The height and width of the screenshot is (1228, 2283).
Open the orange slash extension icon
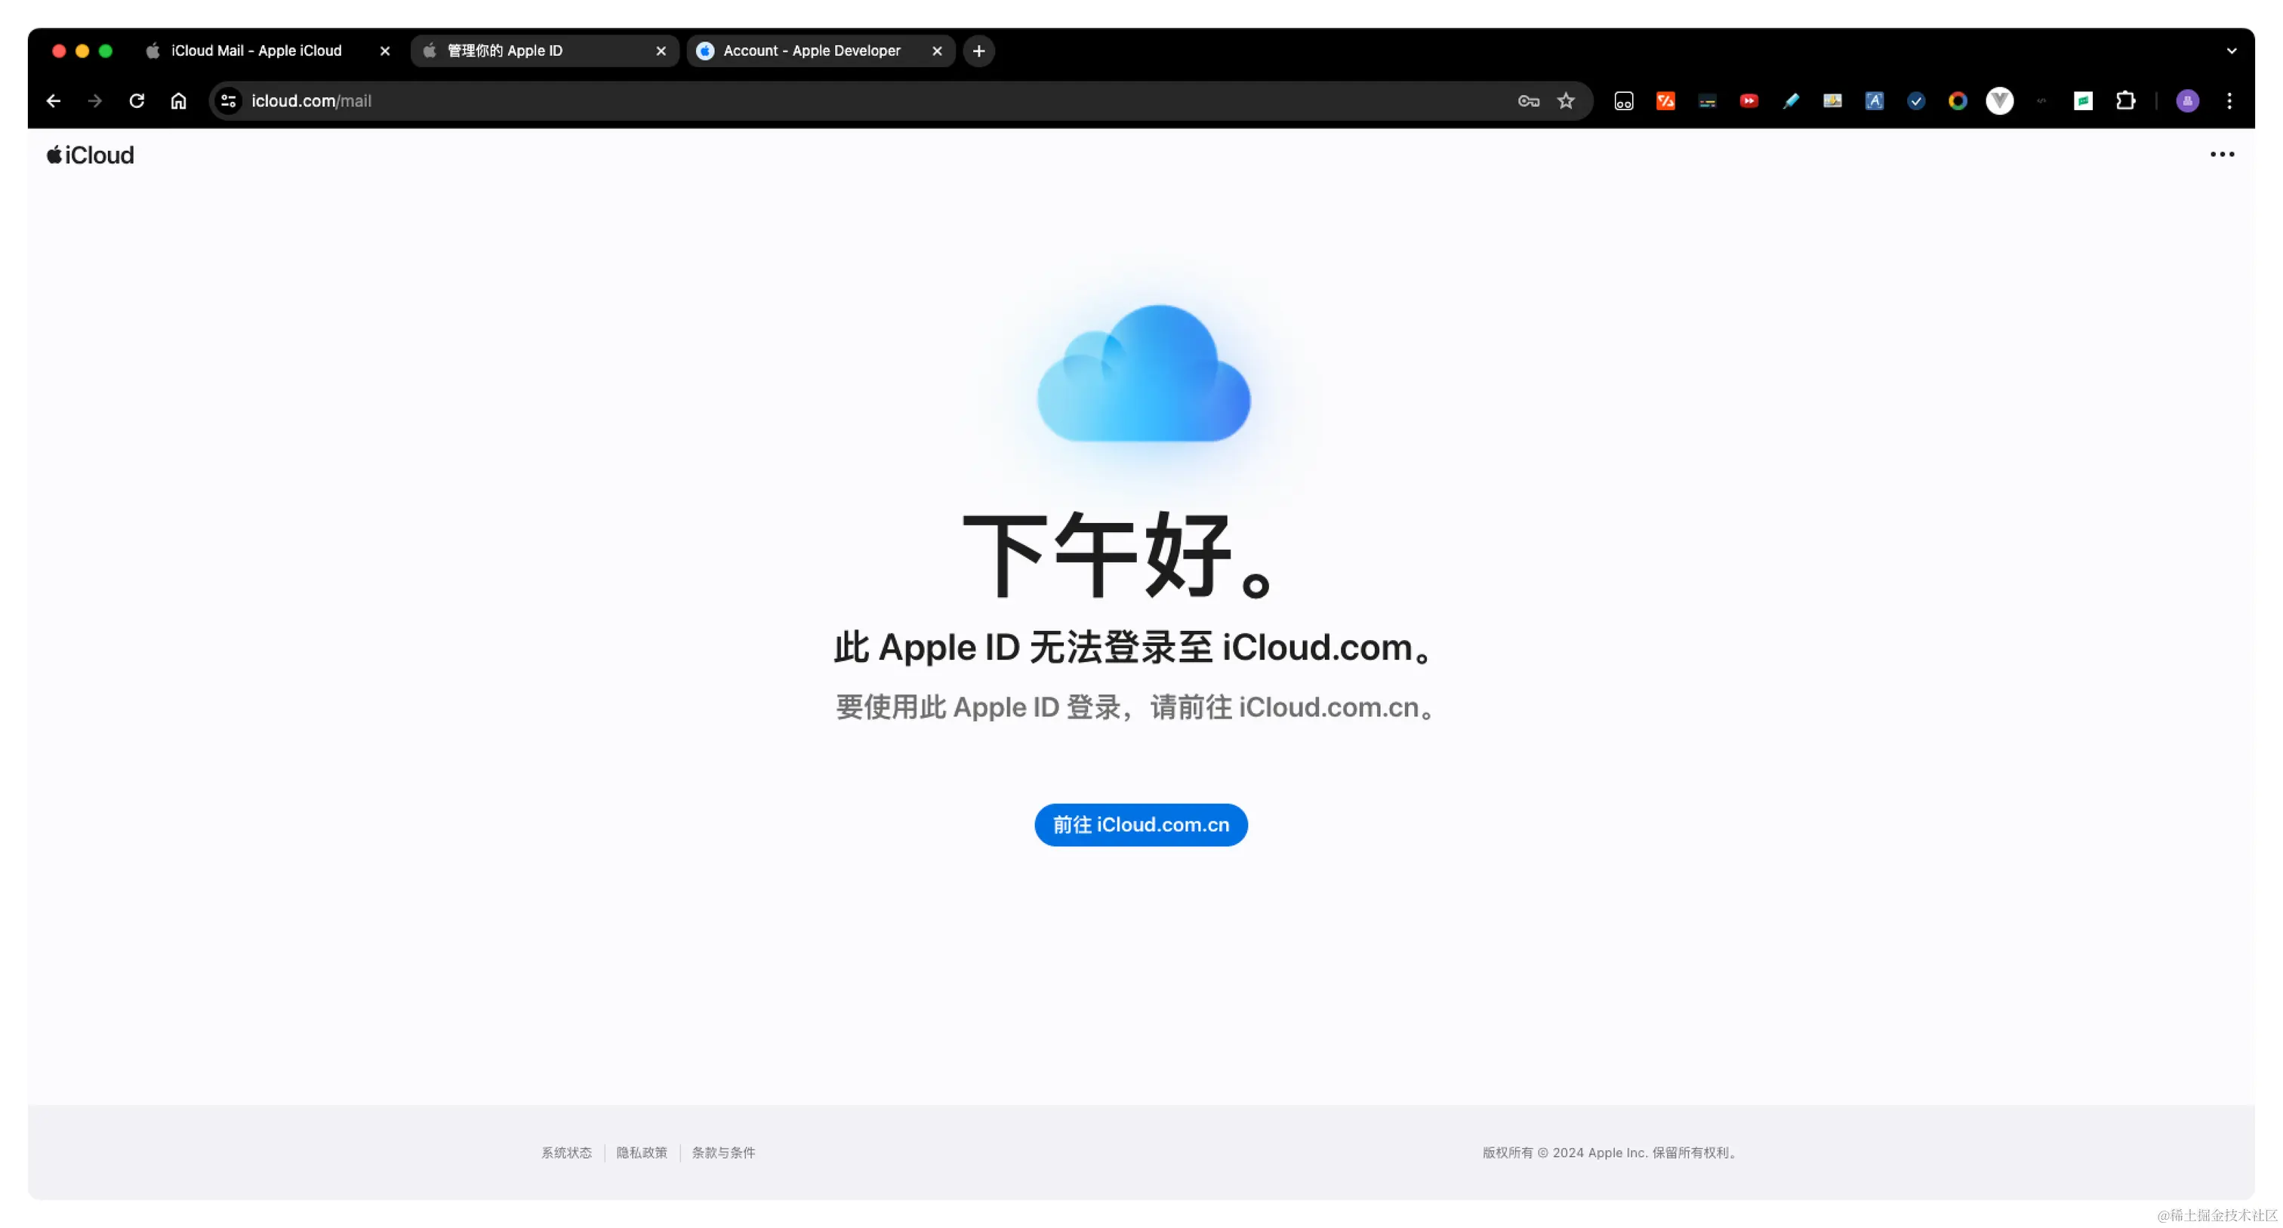pyautogui.click(x=1665, y=101)
